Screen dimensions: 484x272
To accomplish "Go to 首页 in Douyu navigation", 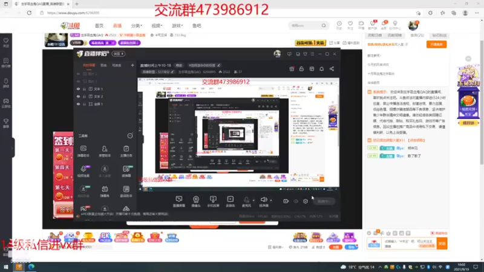I will 99,25.
